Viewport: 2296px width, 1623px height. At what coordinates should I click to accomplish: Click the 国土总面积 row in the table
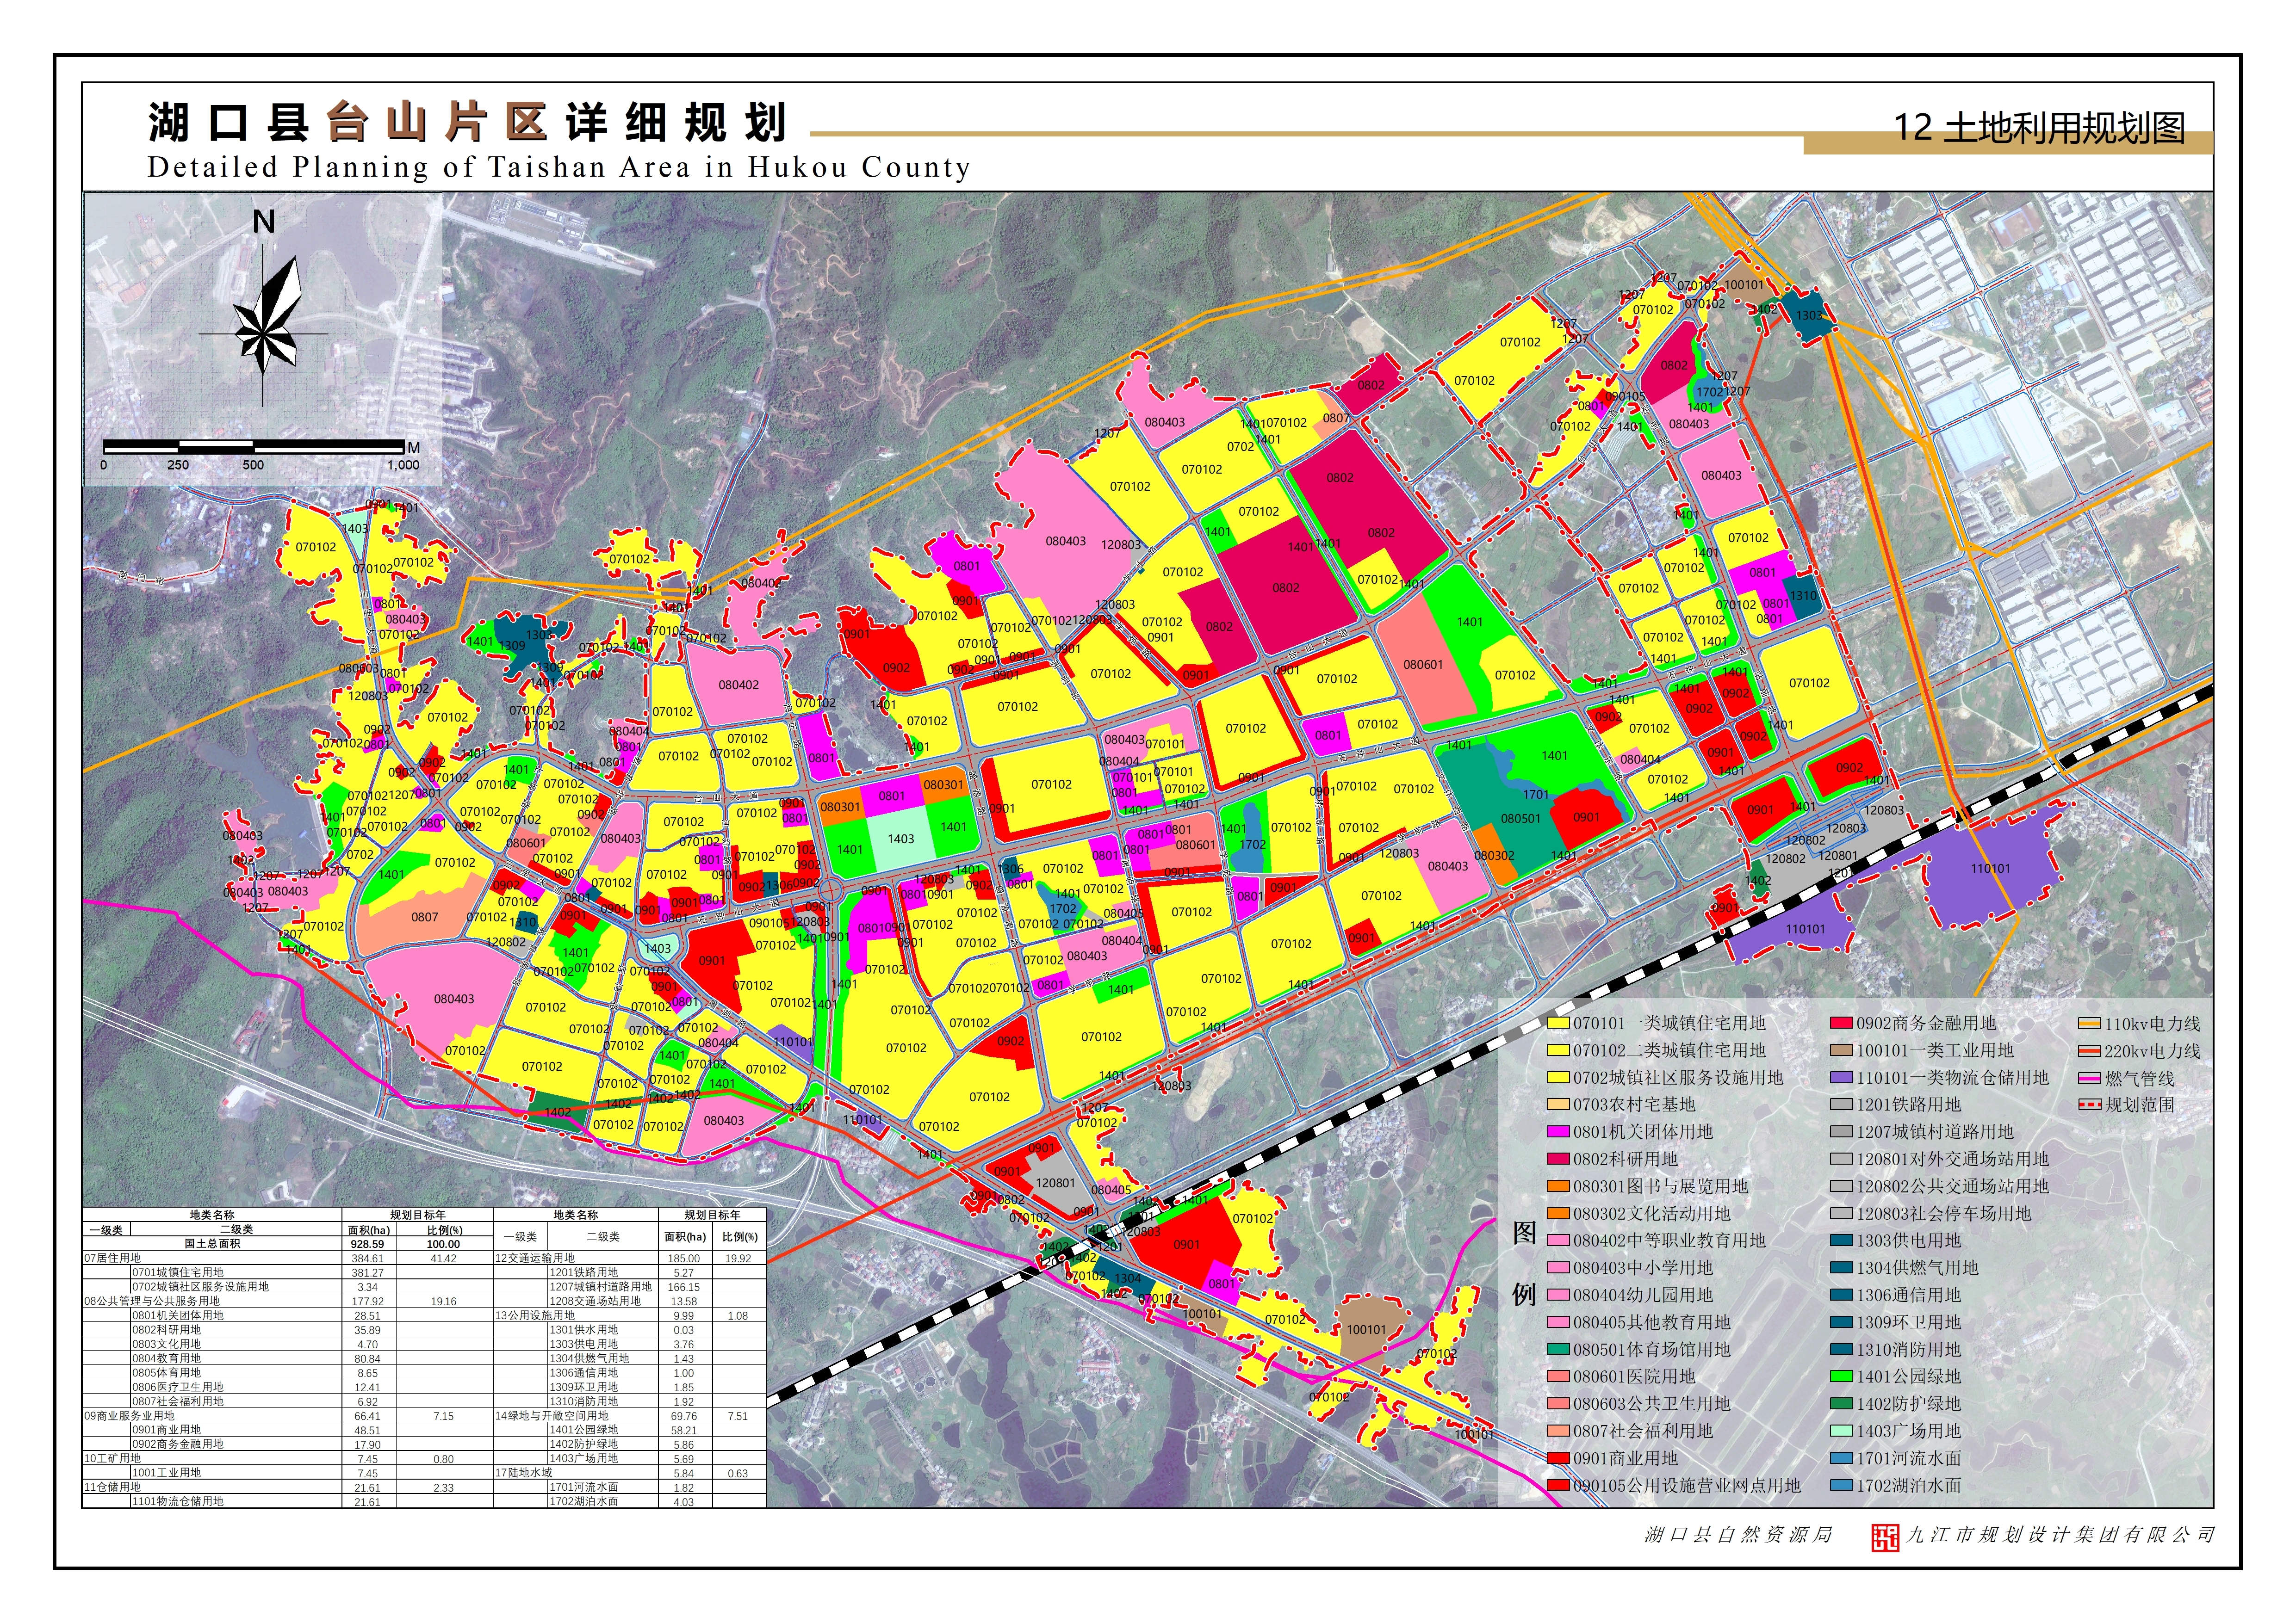point(212,1244)
